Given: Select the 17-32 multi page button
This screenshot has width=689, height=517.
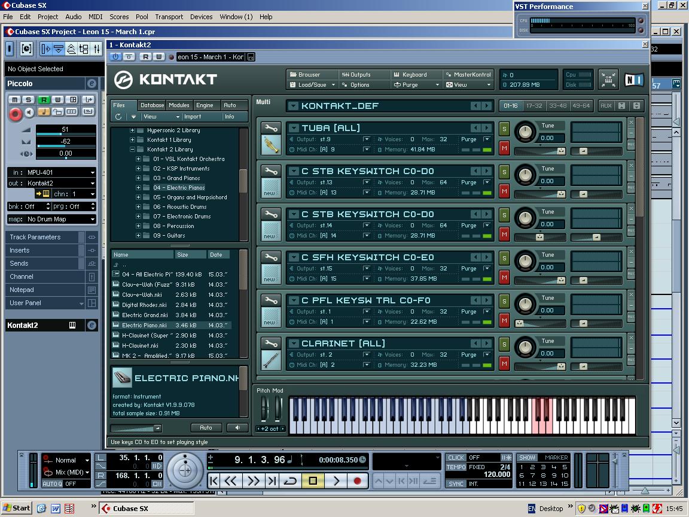Looking at the screenshot, I should [534, 106].
